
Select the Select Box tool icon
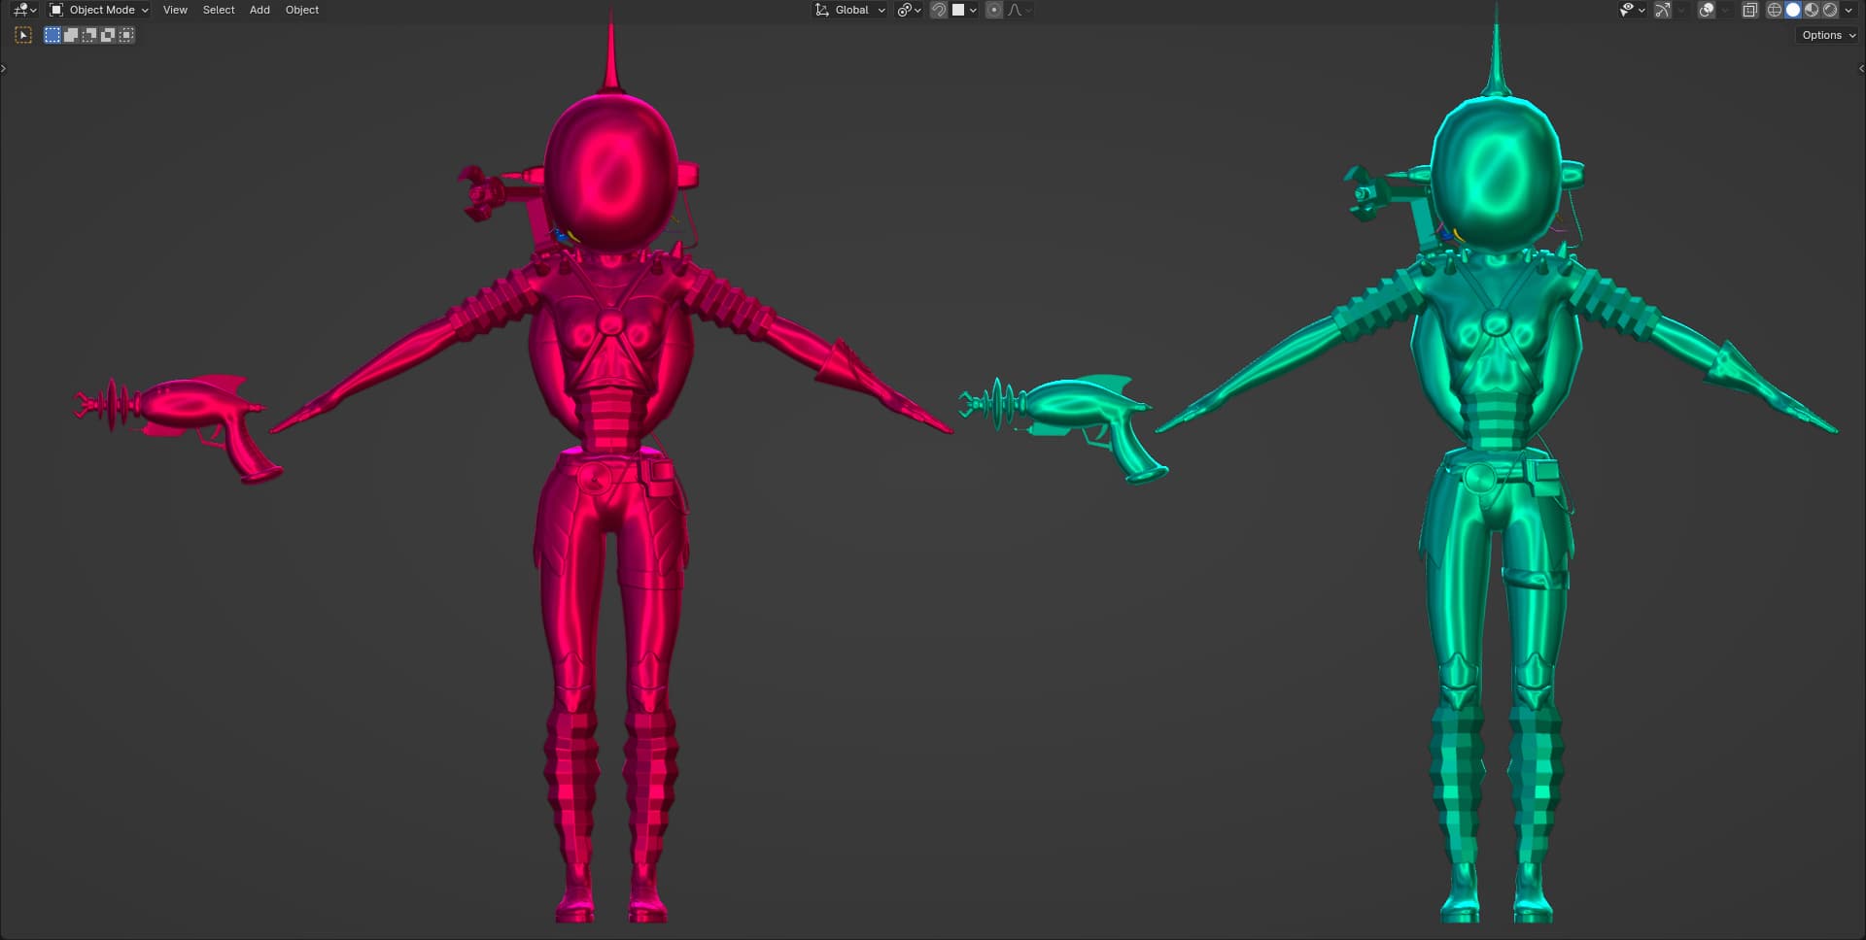pyautogui.click(x=23, y=35)
